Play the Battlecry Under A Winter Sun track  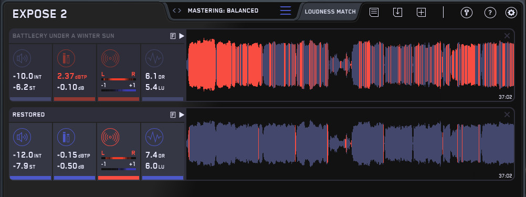click(182, 36)
